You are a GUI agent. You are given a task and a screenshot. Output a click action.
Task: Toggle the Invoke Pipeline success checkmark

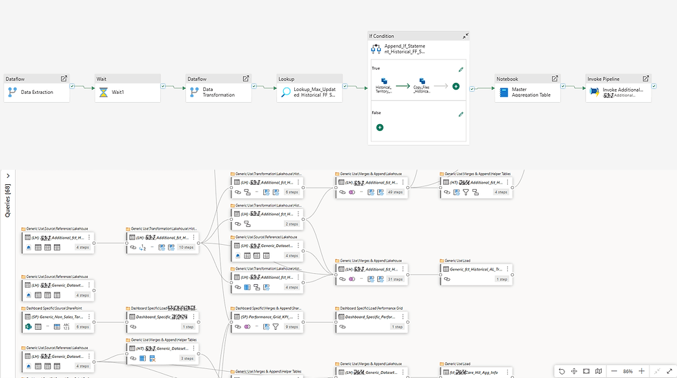[x=654, y=86]
